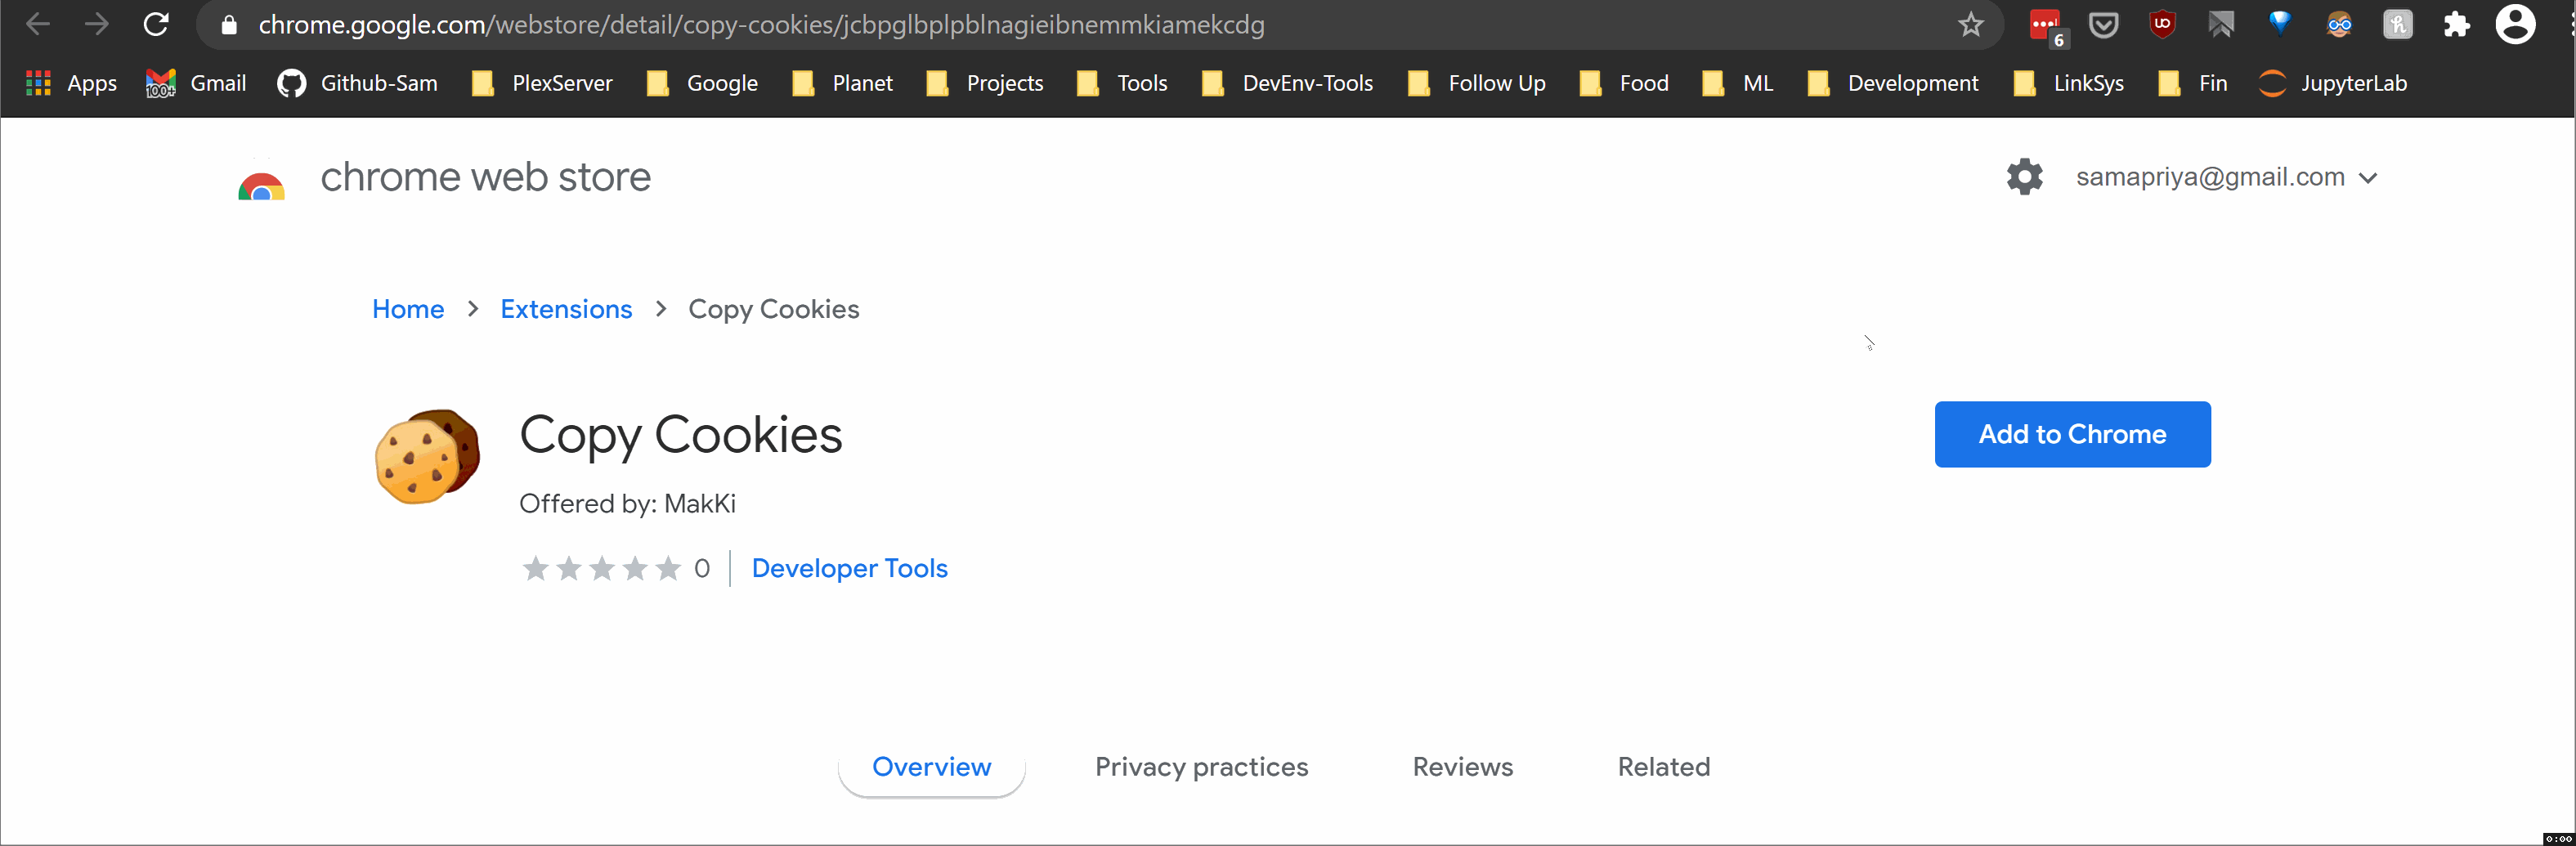Expand the Google bookmark folder
This screenshot has width=2576, height=846.
coord(702,83)
